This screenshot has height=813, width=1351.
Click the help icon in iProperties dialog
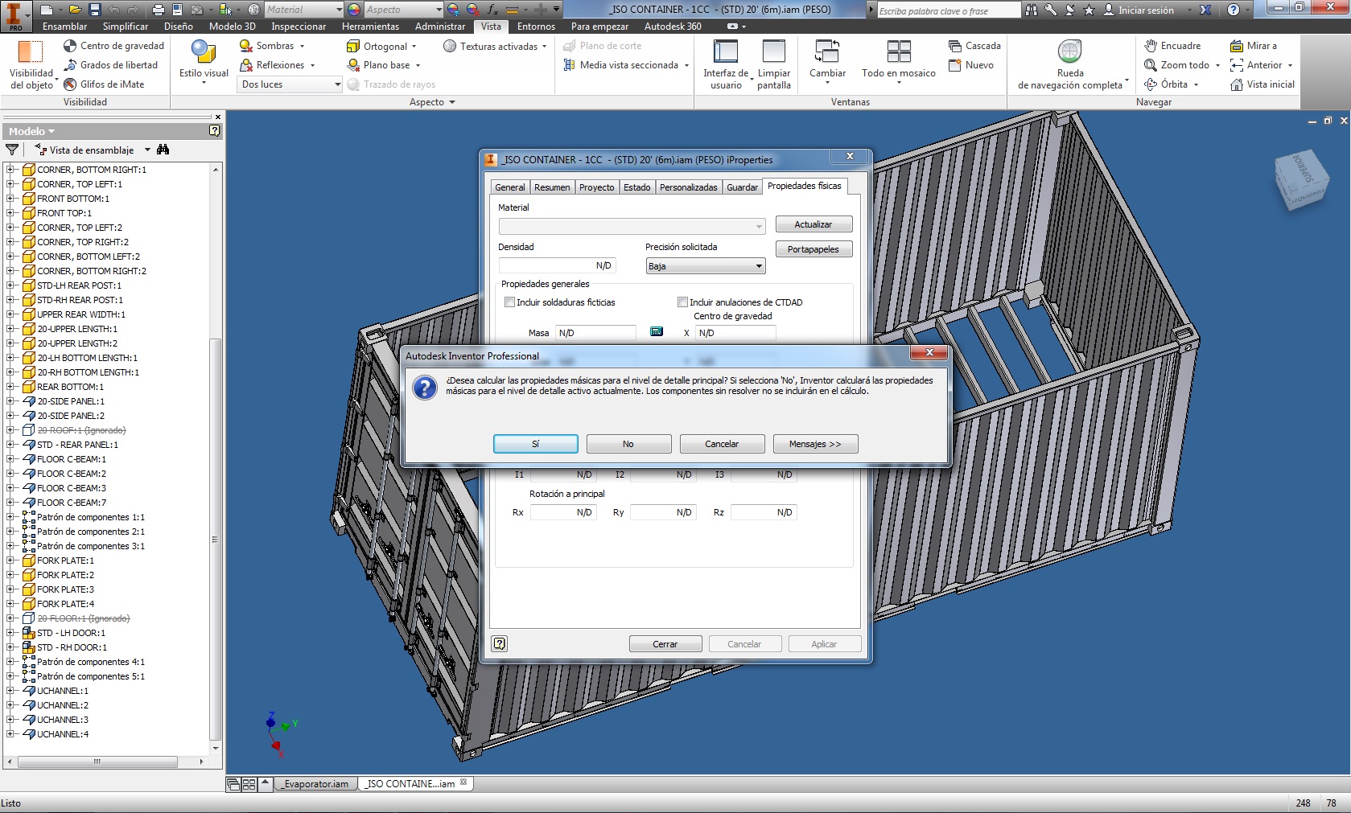[x=500, y=643]
